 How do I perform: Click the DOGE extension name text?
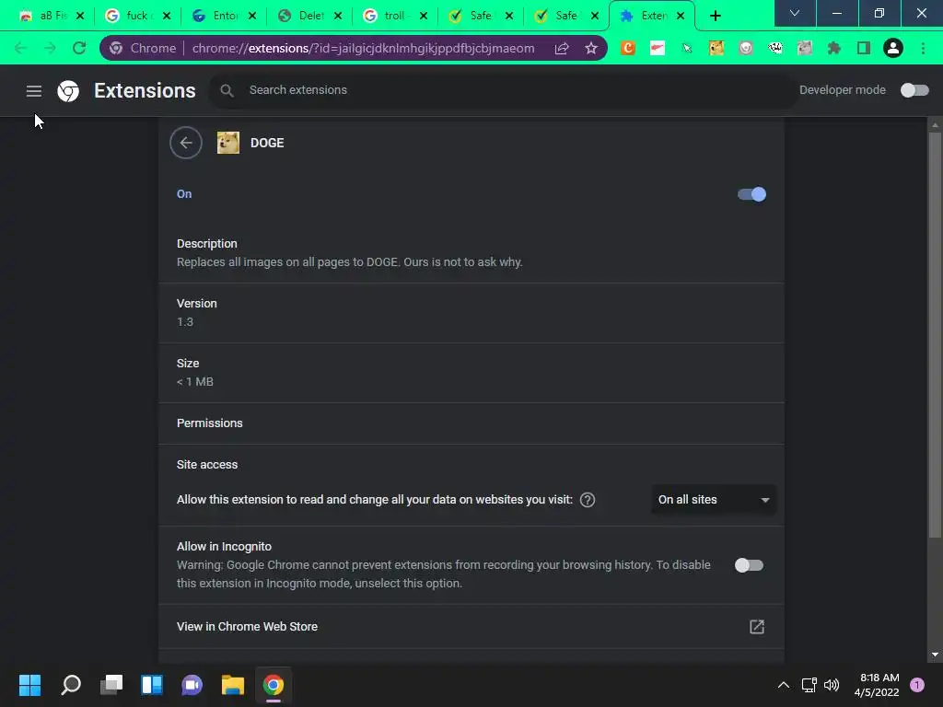click(x=267, y=143)
